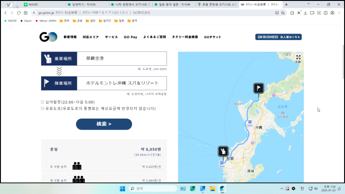This screenshot has height=194, width=345.
Task: Open the tab search dropdown arrow
Action: 309,4
